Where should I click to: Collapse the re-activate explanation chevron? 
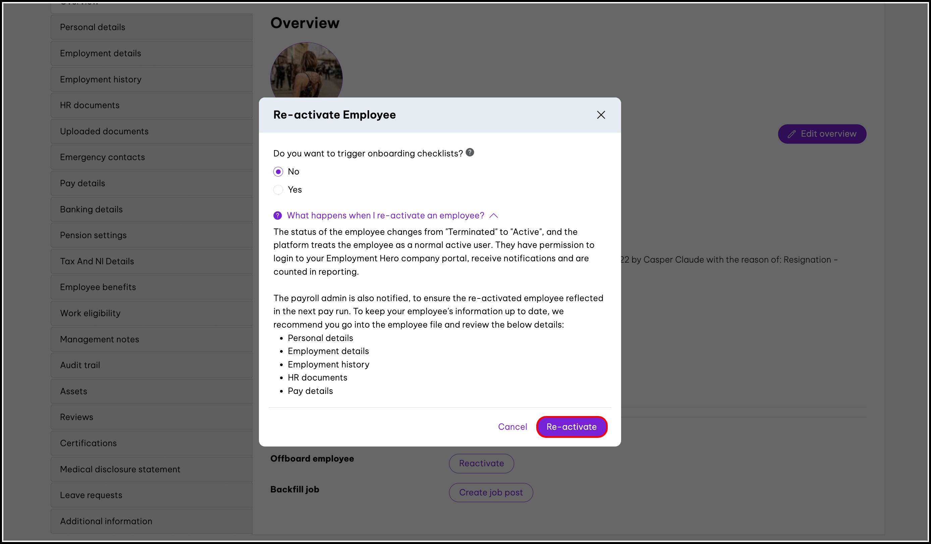[x=494, y=215]
